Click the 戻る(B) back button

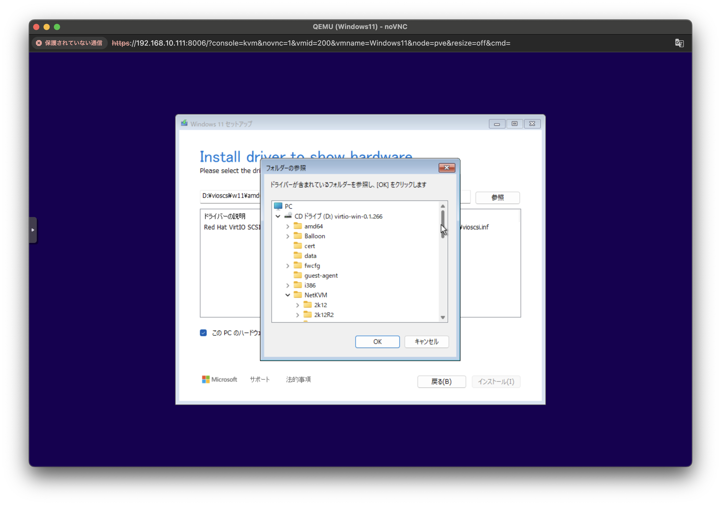point(441,381)
